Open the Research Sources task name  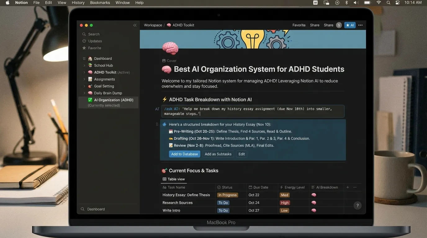click(x=178, y=203)
